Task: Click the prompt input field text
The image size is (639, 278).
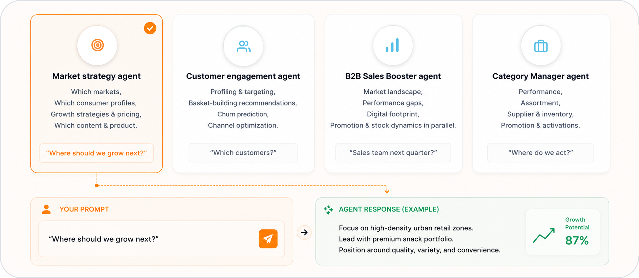Action: coord(103,239)
